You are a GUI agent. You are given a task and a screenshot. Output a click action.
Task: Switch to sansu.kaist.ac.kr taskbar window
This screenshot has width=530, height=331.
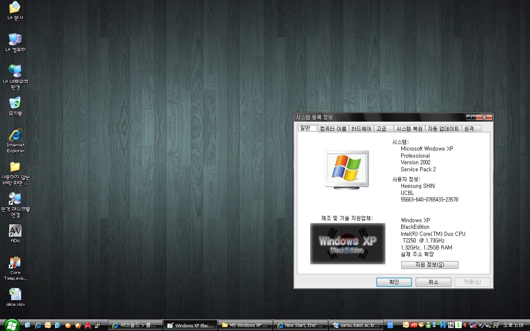355,325
